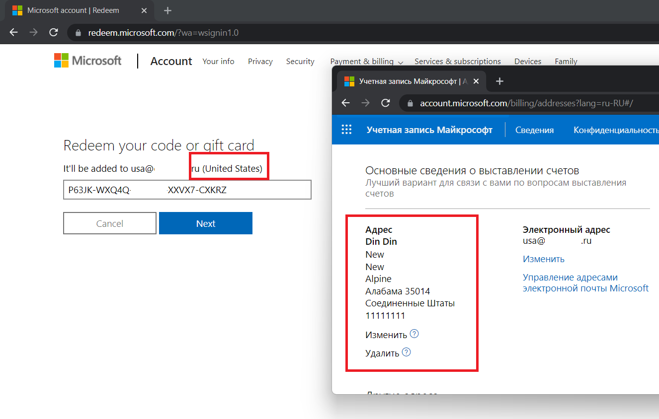The image size is (659, 419).
Task: Click the Microsoft logo on Redeem page
Action: pyautogui.click(x=88, y=61)
